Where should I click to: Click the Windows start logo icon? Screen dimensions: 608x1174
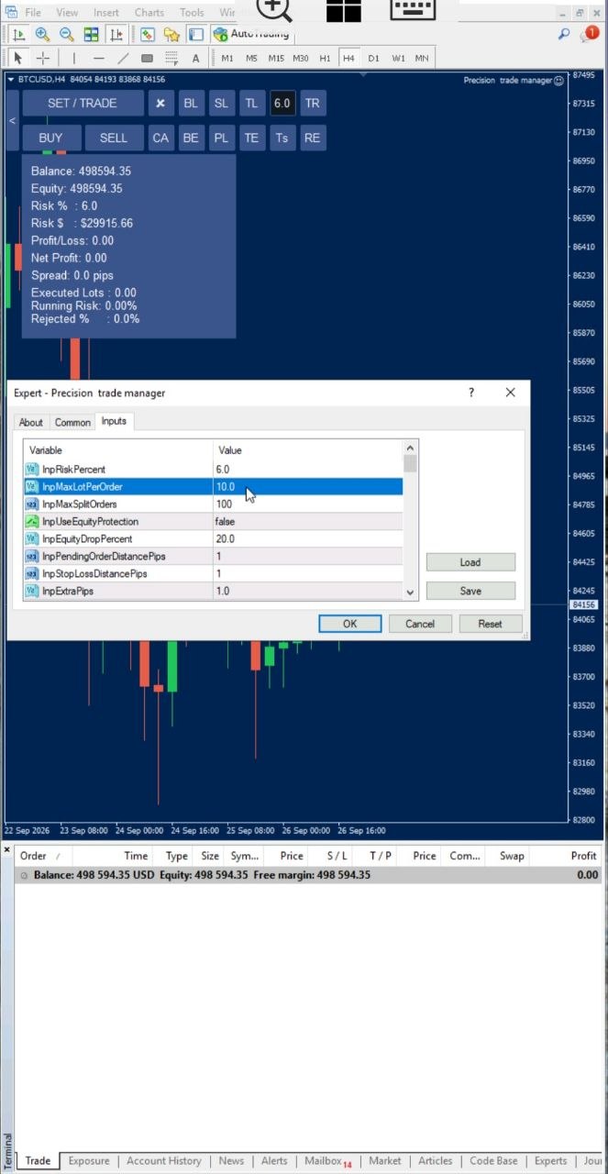point(344,9)
